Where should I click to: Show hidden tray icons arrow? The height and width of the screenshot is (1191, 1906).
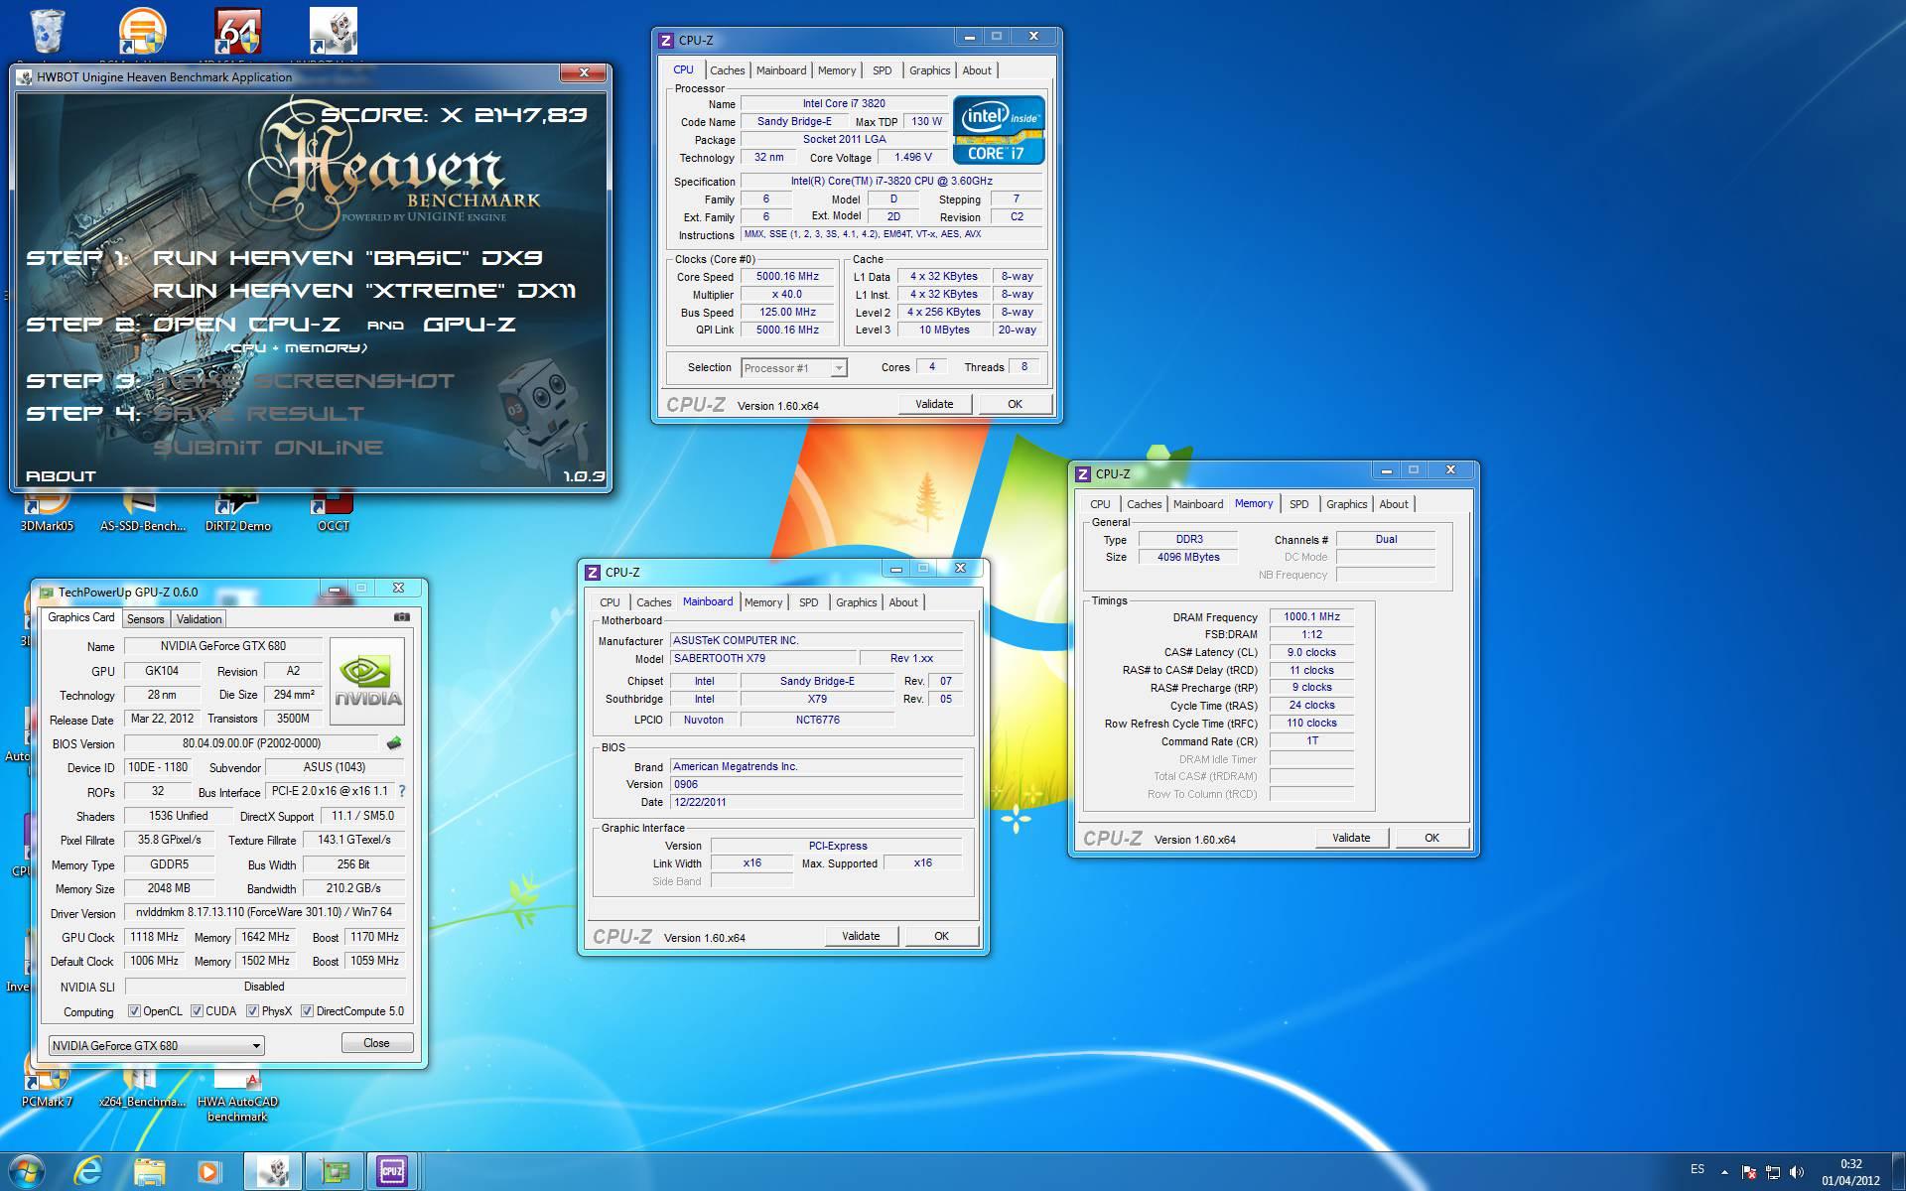1723,1172
